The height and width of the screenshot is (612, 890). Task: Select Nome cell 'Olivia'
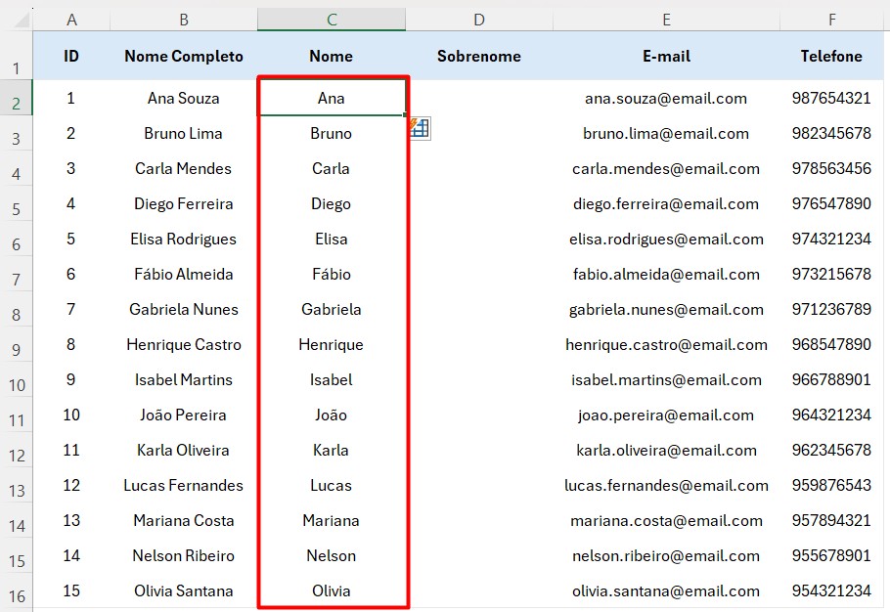[332, 590]
